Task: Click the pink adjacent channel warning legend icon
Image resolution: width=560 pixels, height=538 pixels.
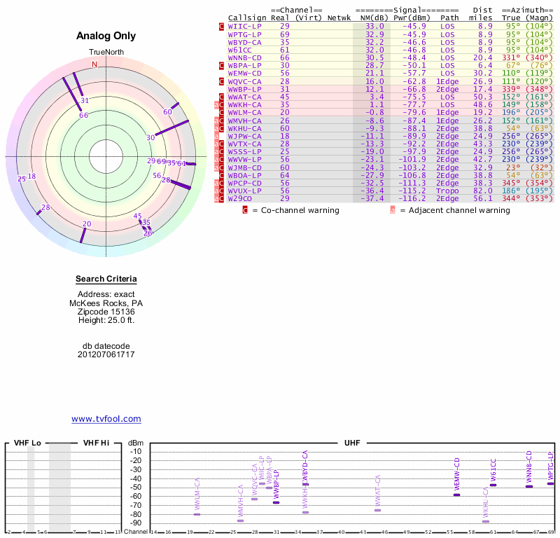Action: coord(393,209)
